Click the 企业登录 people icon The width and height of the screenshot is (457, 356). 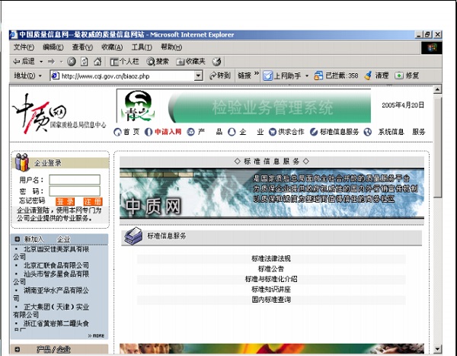coord(22,162)
